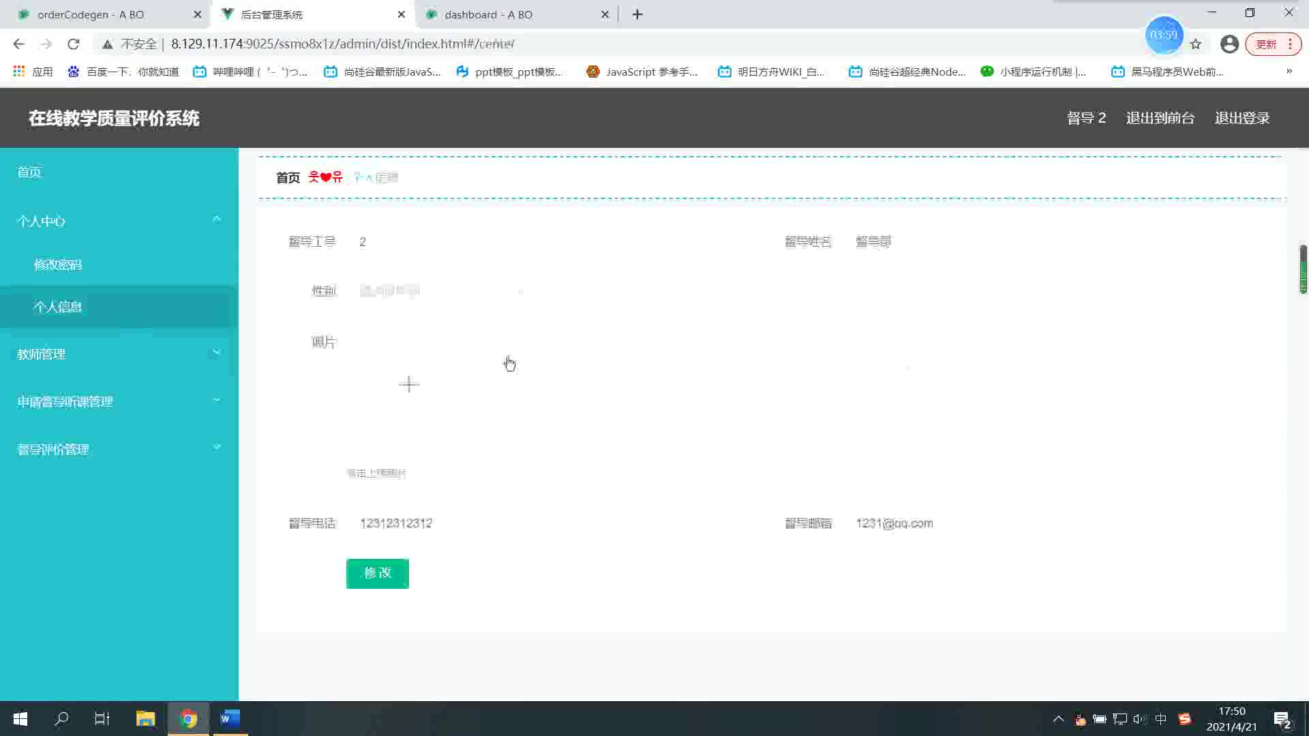The width and height of the screenshot is (1309, 736).
Task: Open new browser tab with plus icon
Action: [637, 14]
